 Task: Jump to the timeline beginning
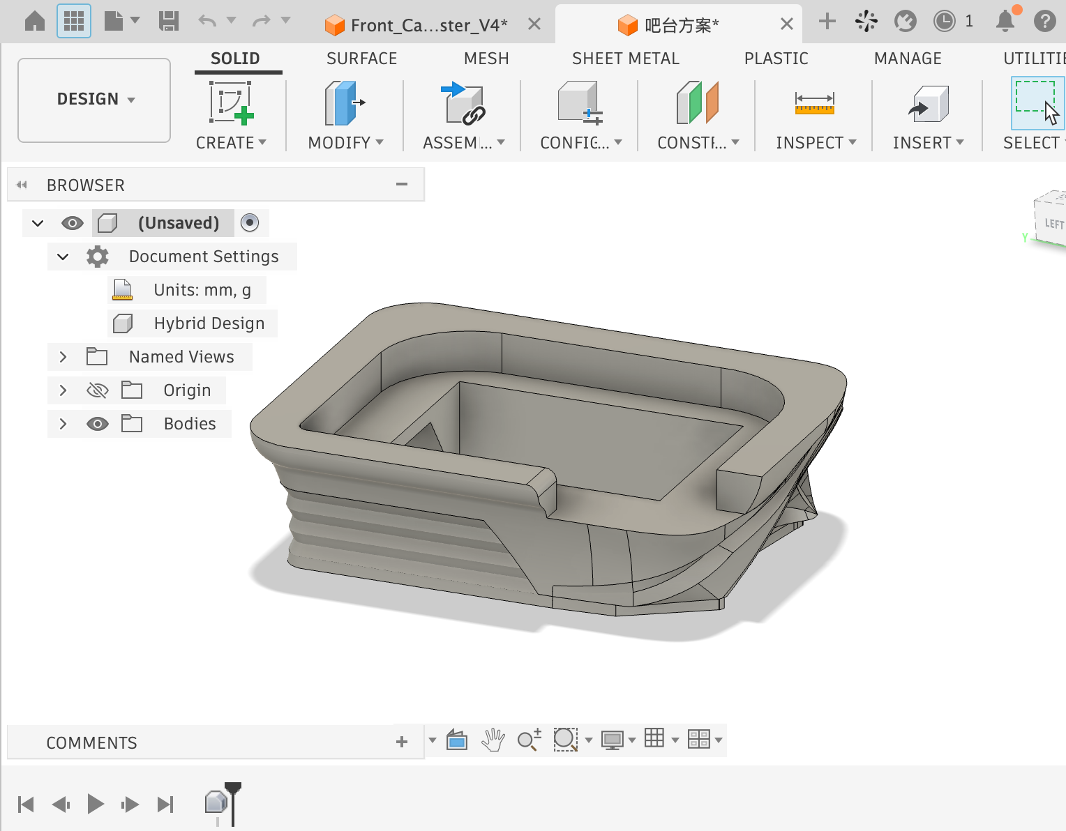[27, 805]
